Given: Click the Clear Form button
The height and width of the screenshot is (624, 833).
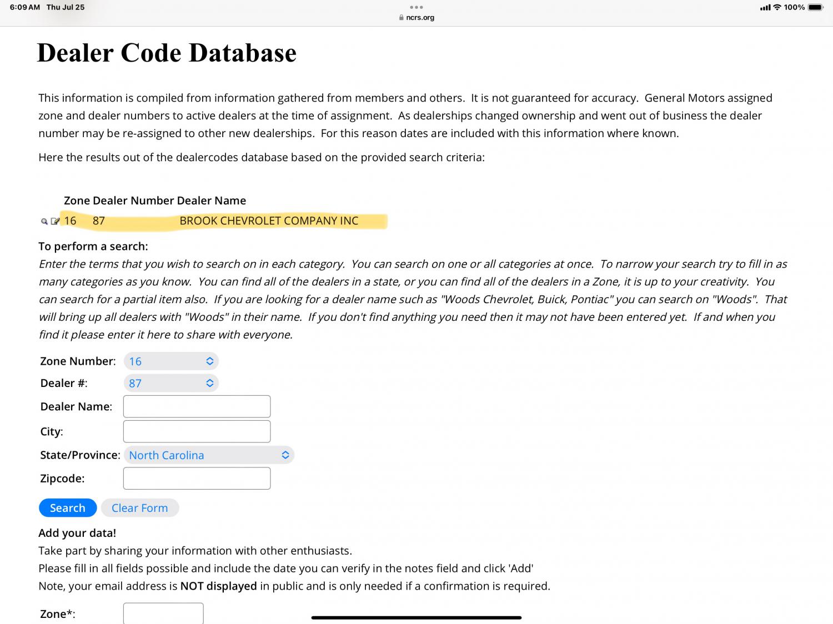Looking at the screenshot, I should [140, 508].
